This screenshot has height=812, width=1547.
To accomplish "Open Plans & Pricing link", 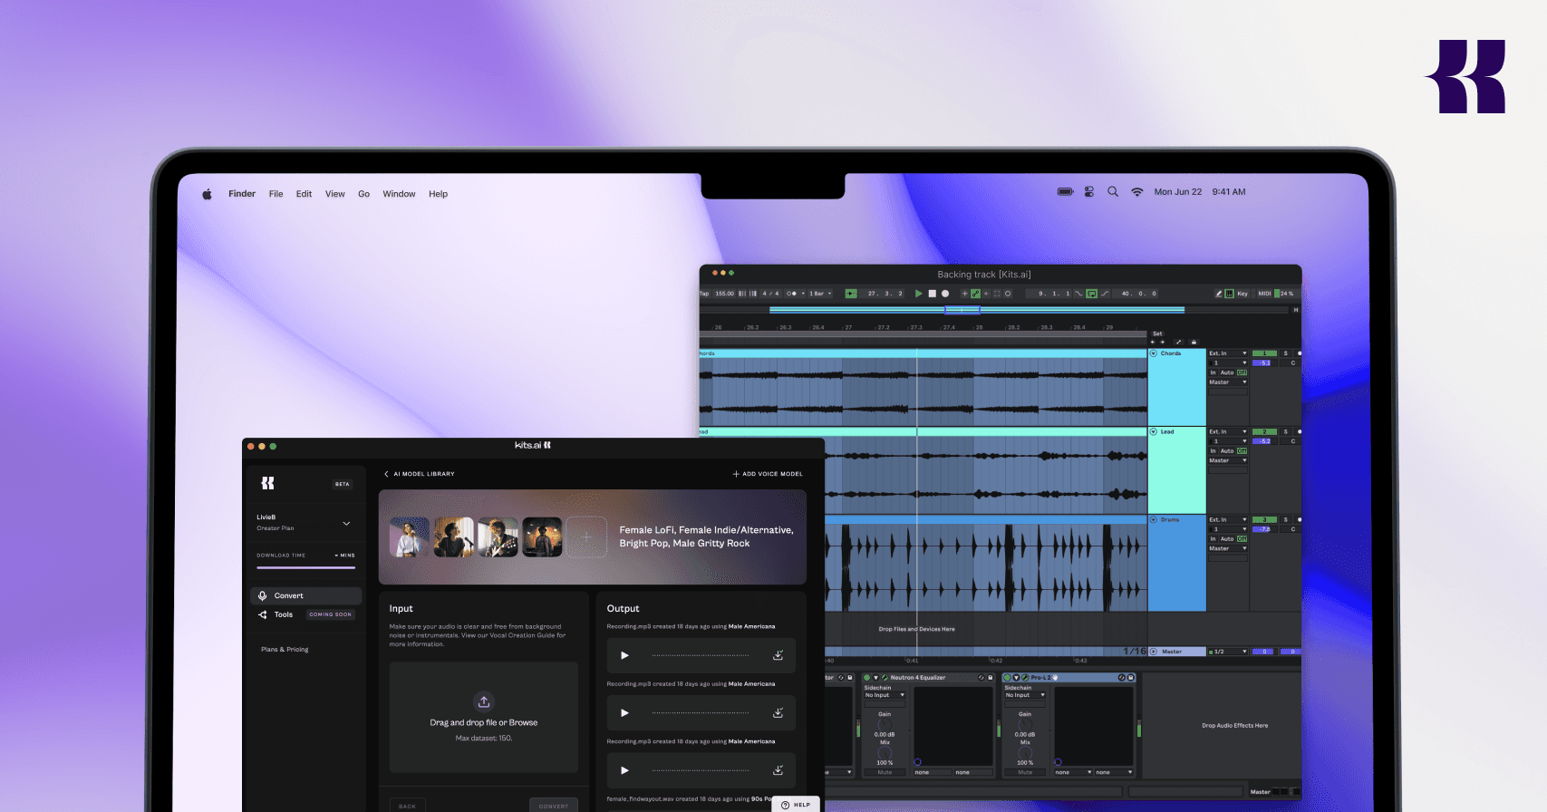I will [x=285, y=650].
